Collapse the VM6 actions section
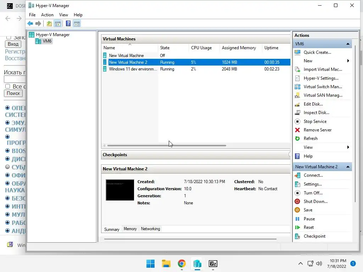 pos(348,44)
